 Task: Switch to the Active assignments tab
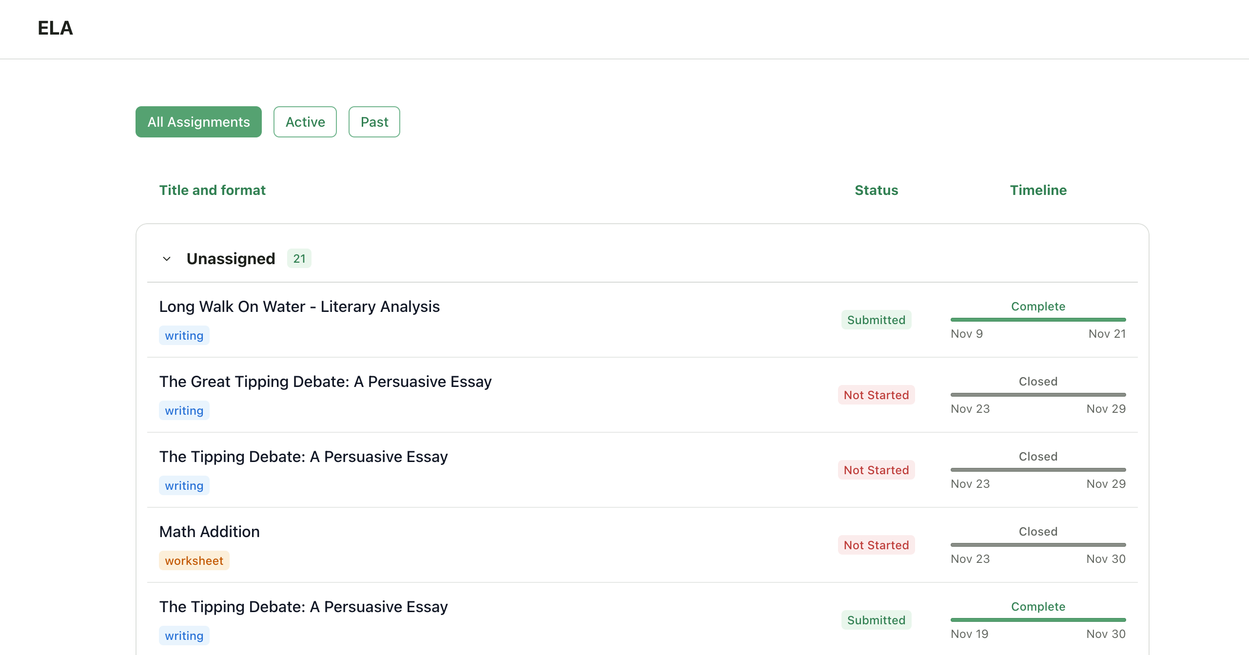[x=305, y=121]
